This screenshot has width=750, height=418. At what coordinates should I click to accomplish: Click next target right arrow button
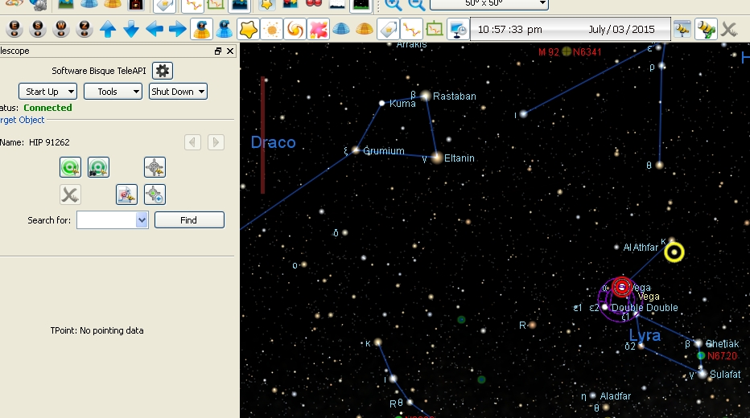coord(216,142)
